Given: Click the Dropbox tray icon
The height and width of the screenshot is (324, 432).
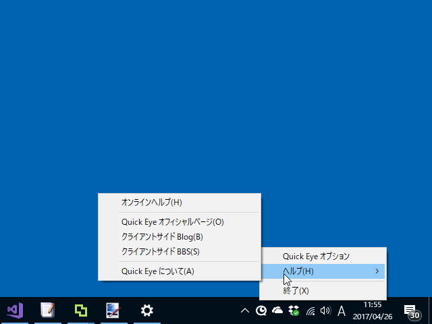Looking at the screenshot, I should tap(294, 310).
